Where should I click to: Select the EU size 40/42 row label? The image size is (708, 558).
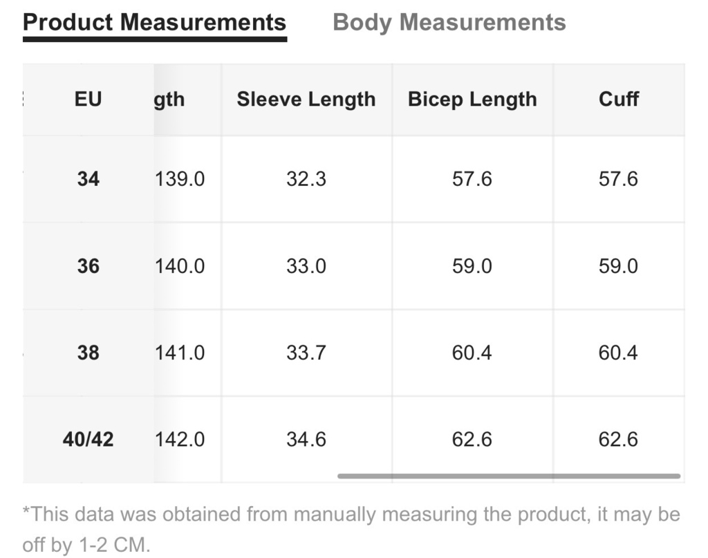pos(88,439)
